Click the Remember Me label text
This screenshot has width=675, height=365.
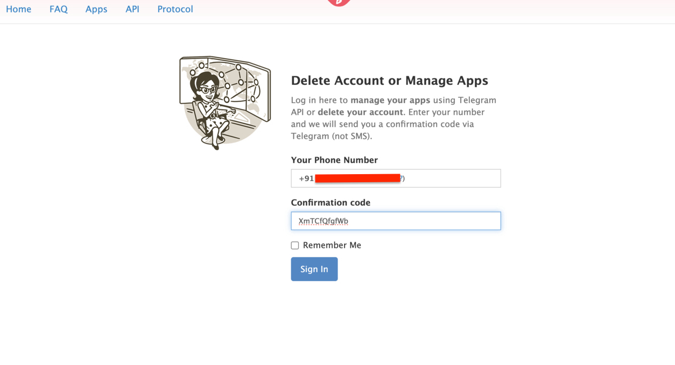pos(332,245)
